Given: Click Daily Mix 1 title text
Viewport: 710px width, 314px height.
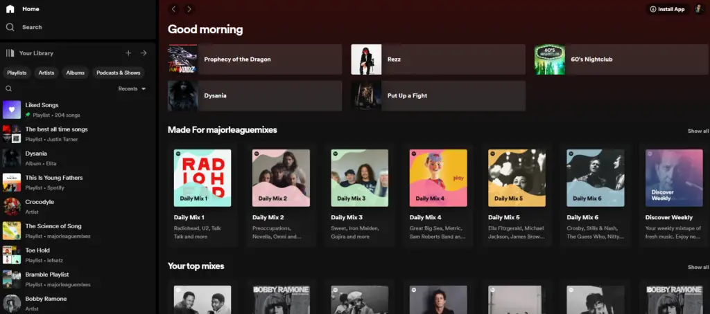Looking at the screenshot, I should coord(189,217).
